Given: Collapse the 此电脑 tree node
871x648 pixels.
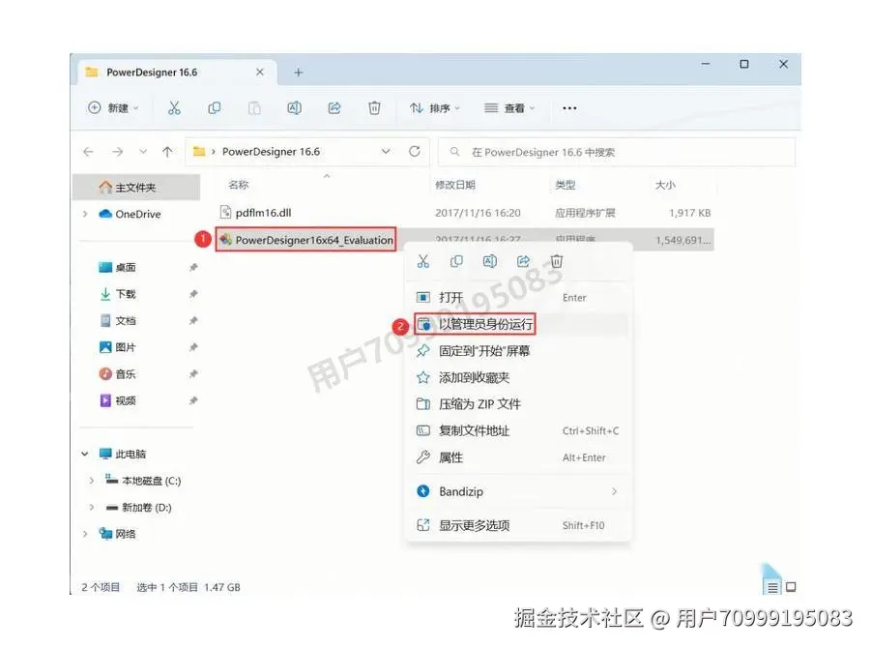Looking at the screenshot, I should pos(84,453).
